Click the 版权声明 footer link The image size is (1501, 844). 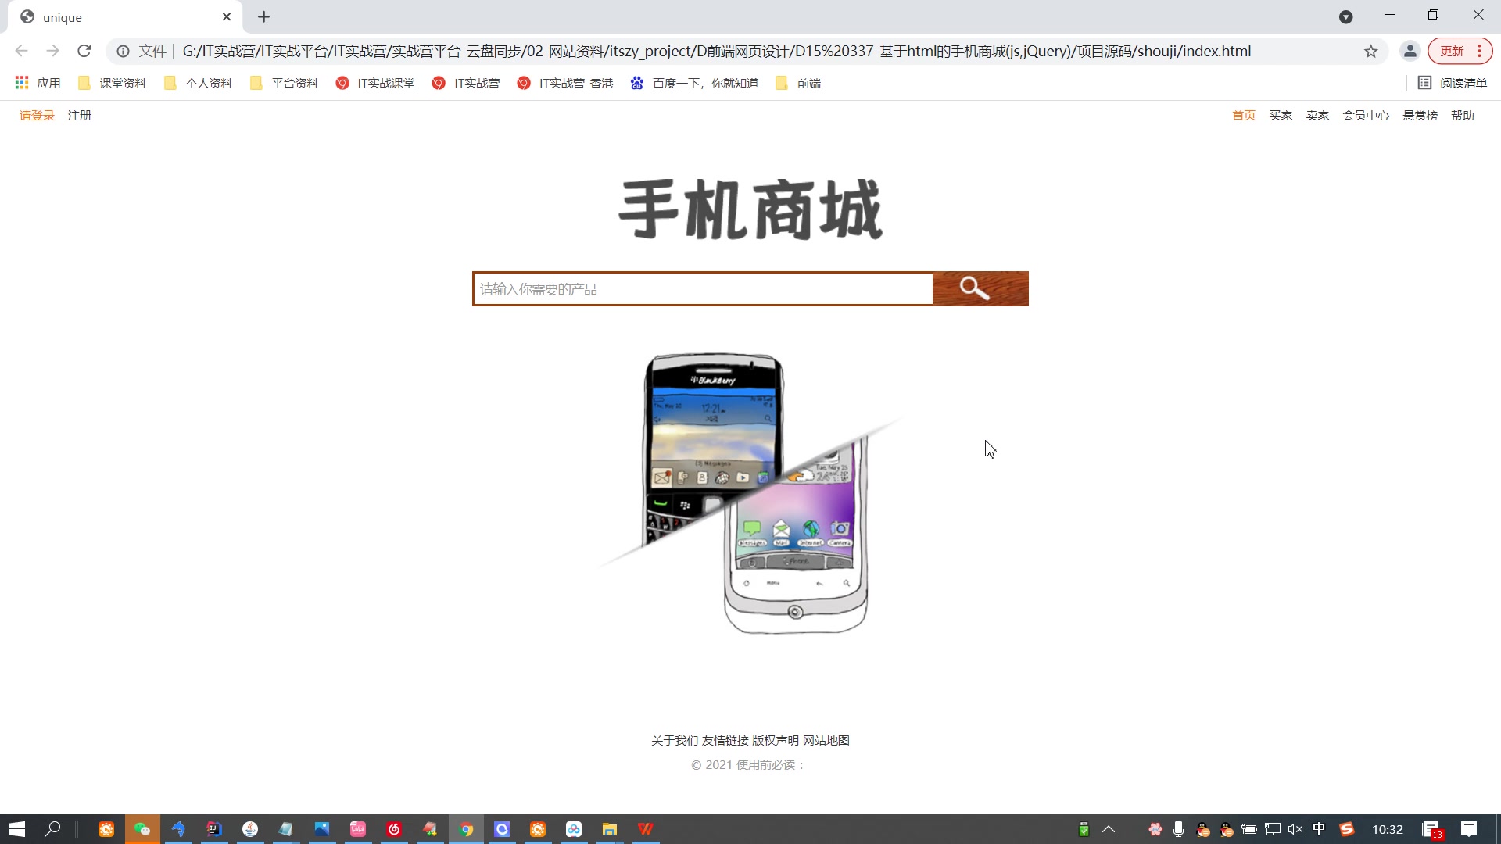point(776,741)
